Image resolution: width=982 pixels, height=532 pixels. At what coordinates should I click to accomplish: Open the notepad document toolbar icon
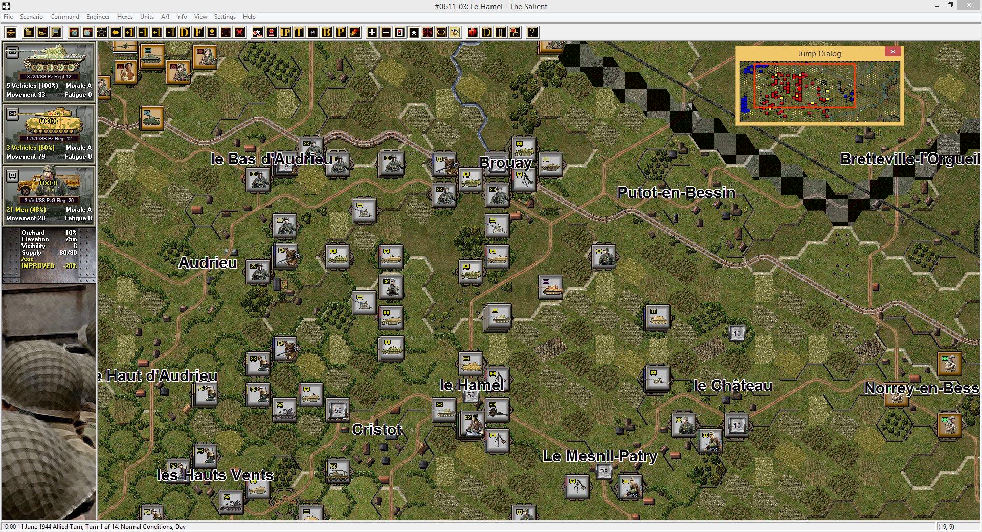point(29,32)
